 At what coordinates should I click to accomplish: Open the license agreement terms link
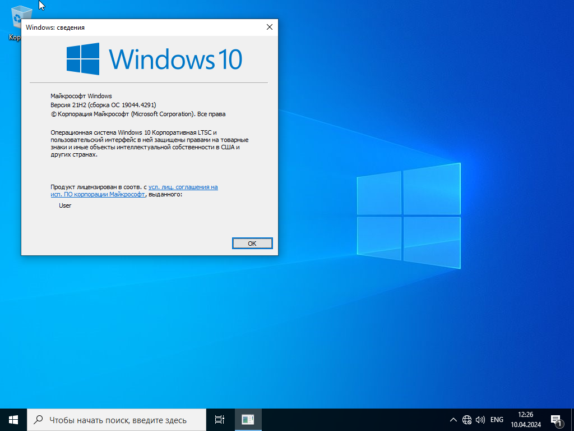183,187
